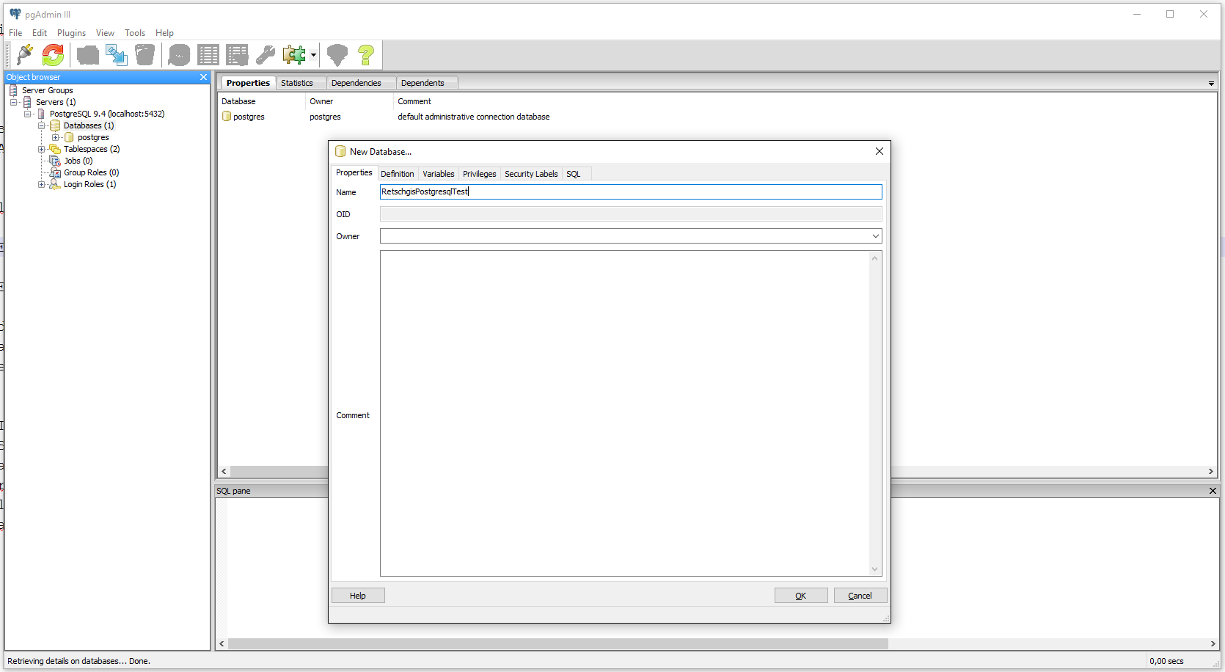Close the New Database dialog
The height and width of the screenshot is (672, 1225).
click(x=880, y=151)
